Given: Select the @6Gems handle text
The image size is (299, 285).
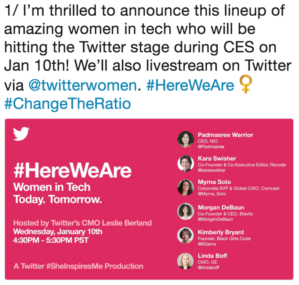Looking at the screenshot, I should [207, 244].
